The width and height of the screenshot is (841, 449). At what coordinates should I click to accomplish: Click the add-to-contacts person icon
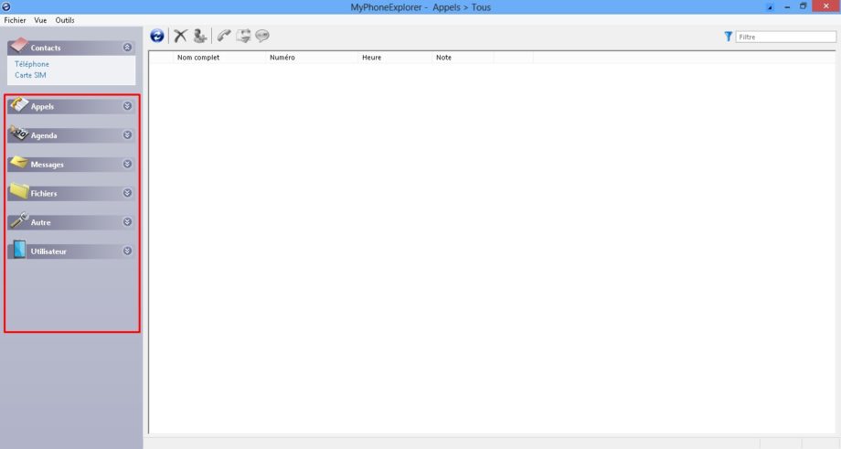(199, 36)
